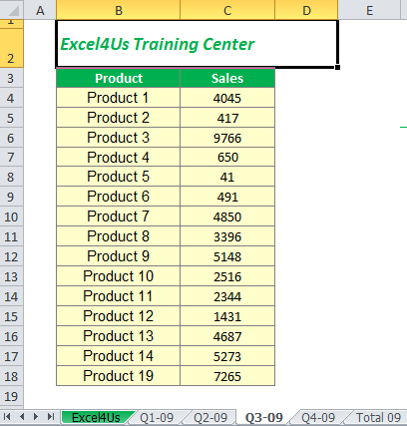Click sales value 5273
407x426 pixels.
click(227, 356)
